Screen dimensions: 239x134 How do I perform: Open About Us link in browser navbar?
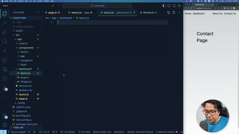click(x=217, y=13)
